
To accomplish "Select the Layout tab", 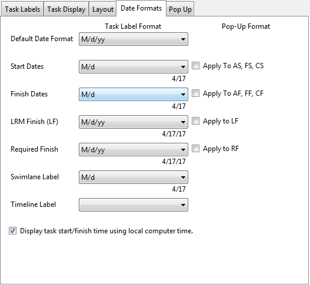I will click(103, 9).
